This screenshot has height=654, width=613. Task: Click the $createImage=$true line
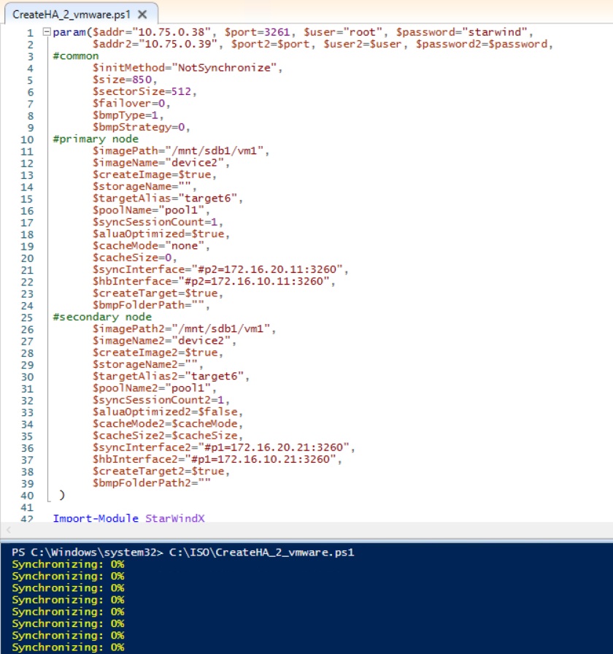tap(154, 174)
